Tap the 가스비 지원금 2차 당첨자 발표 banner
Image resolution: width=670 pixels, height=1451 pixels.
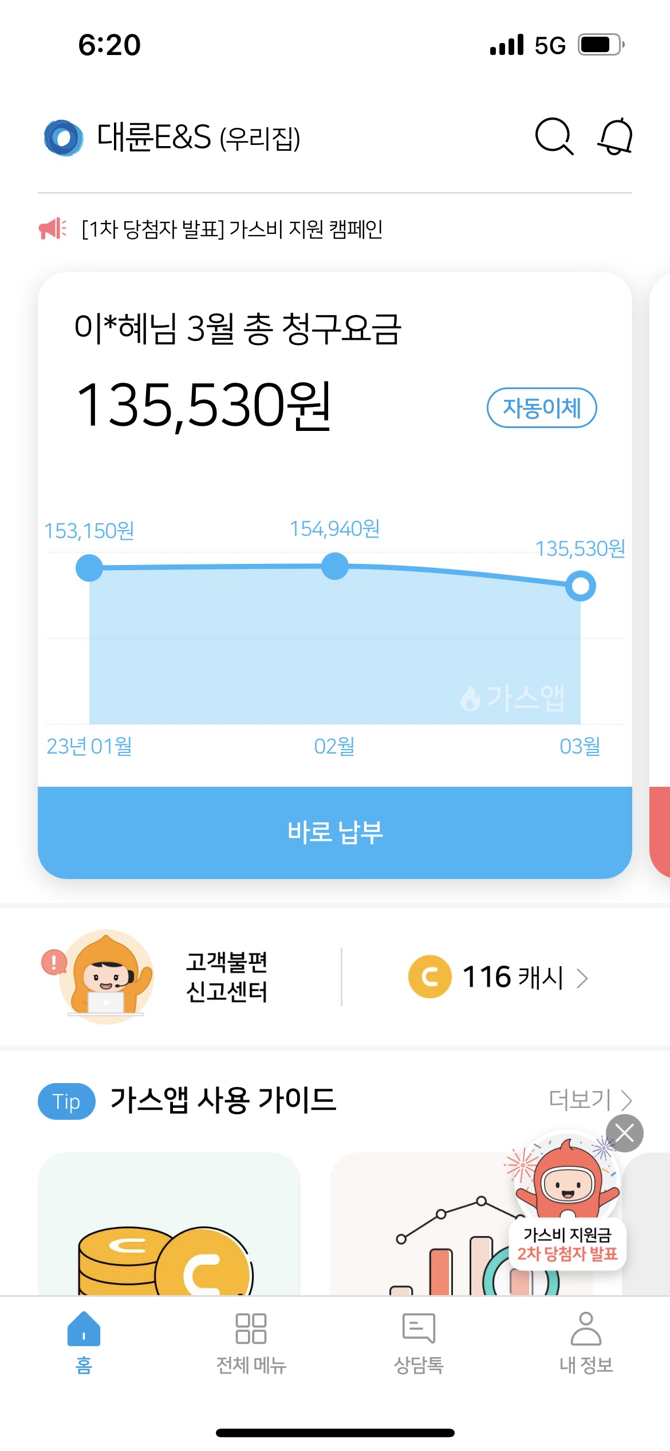[x=567, y=1244]
